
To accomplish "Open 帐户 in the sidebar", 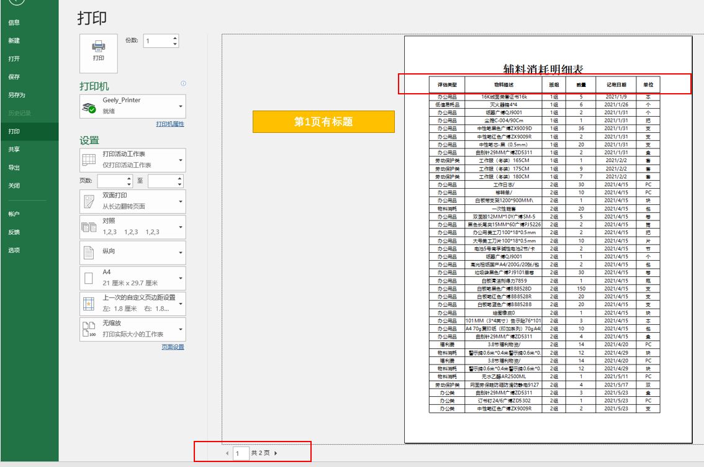I will click(14, 214).
